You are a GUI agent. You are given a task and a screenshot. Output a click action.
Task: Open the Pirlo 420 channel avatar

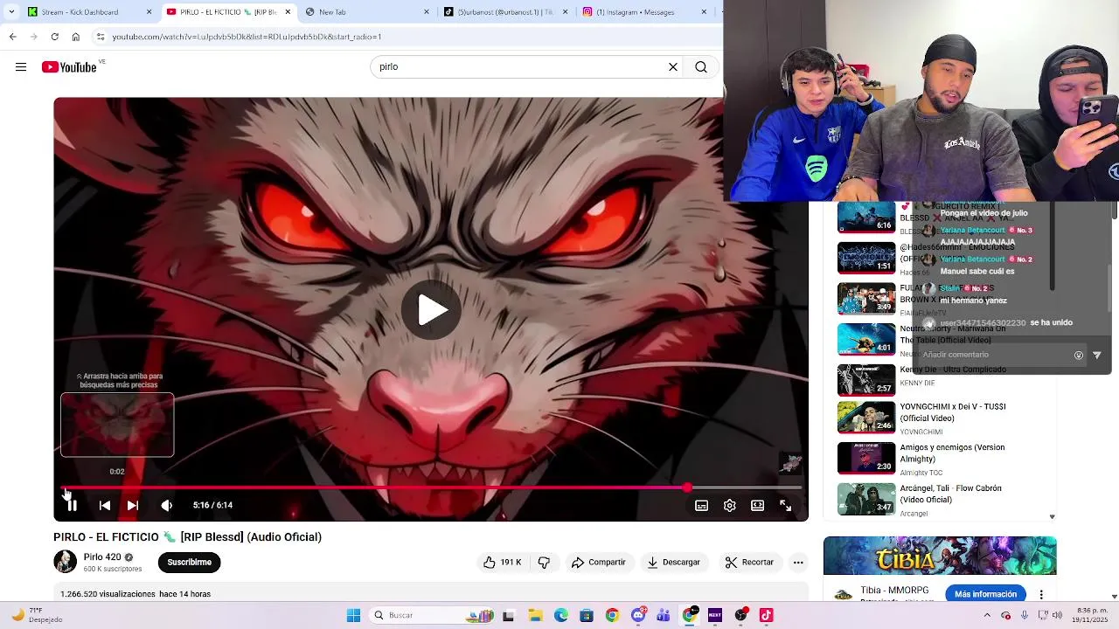pos(66,562)
